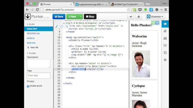
Task: Close the hughjackman4.jpg tab
Action: (x=106, y=4)
